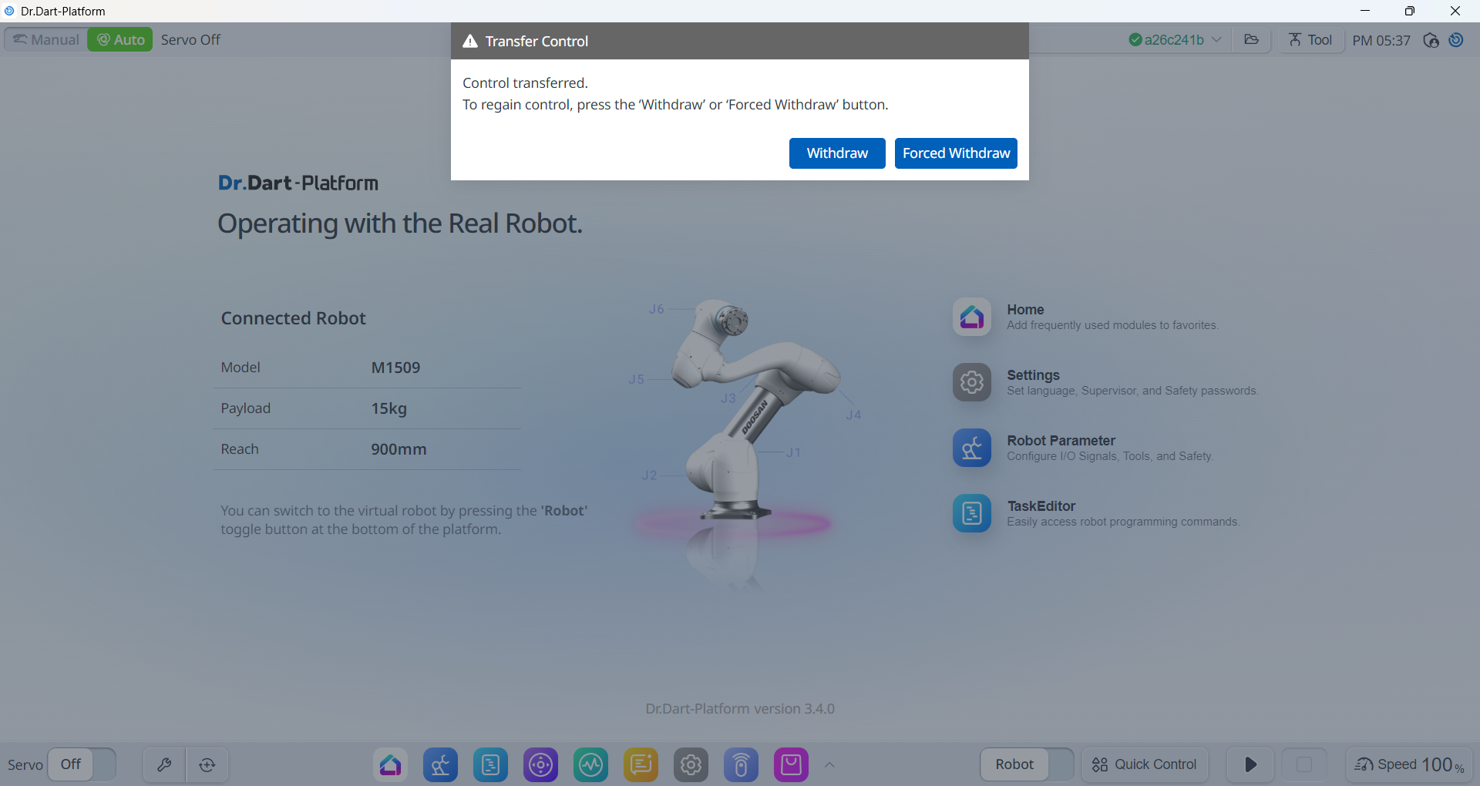Viewport: 1480px width, 786px height.
Task: Click the Settings title link
Action: click(1033, 375)
